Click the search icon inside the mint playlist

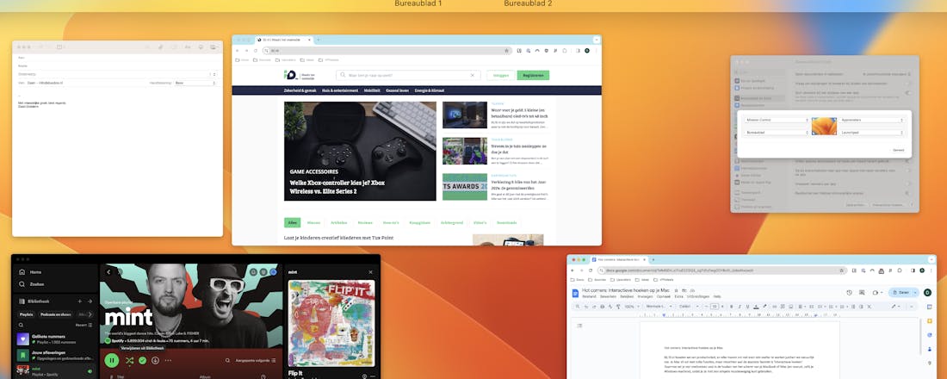(227, 360)
